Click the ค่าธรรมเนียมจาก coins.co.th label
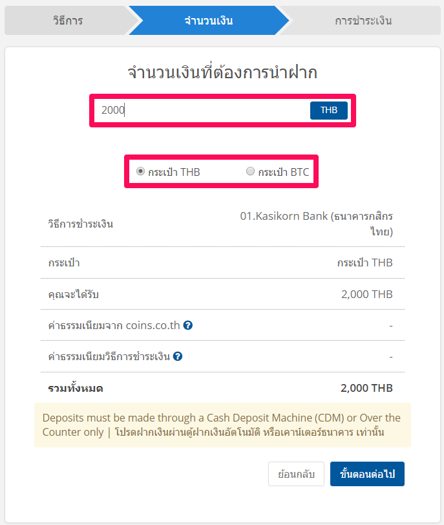 tap(114, 325)
